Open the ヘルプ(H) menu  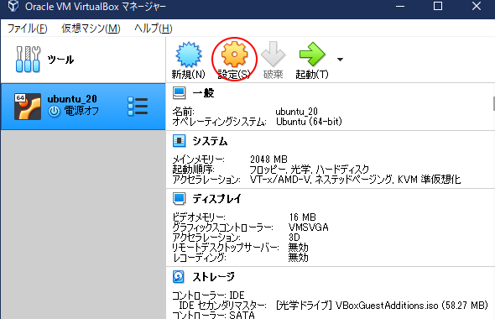coord(153,29)
